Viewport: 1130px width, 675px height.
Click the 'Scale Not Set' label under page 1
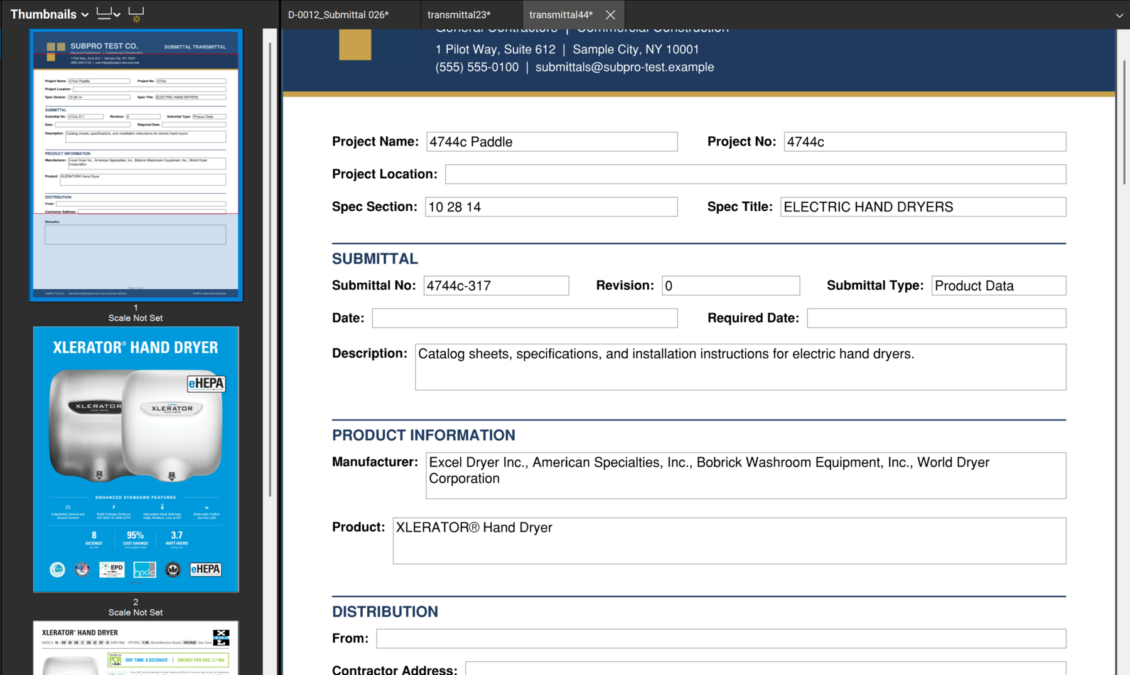pos(136,318)
